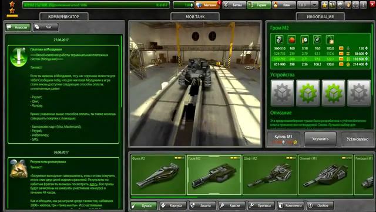Click the parachute crate news icon

[x=18, y=168]
